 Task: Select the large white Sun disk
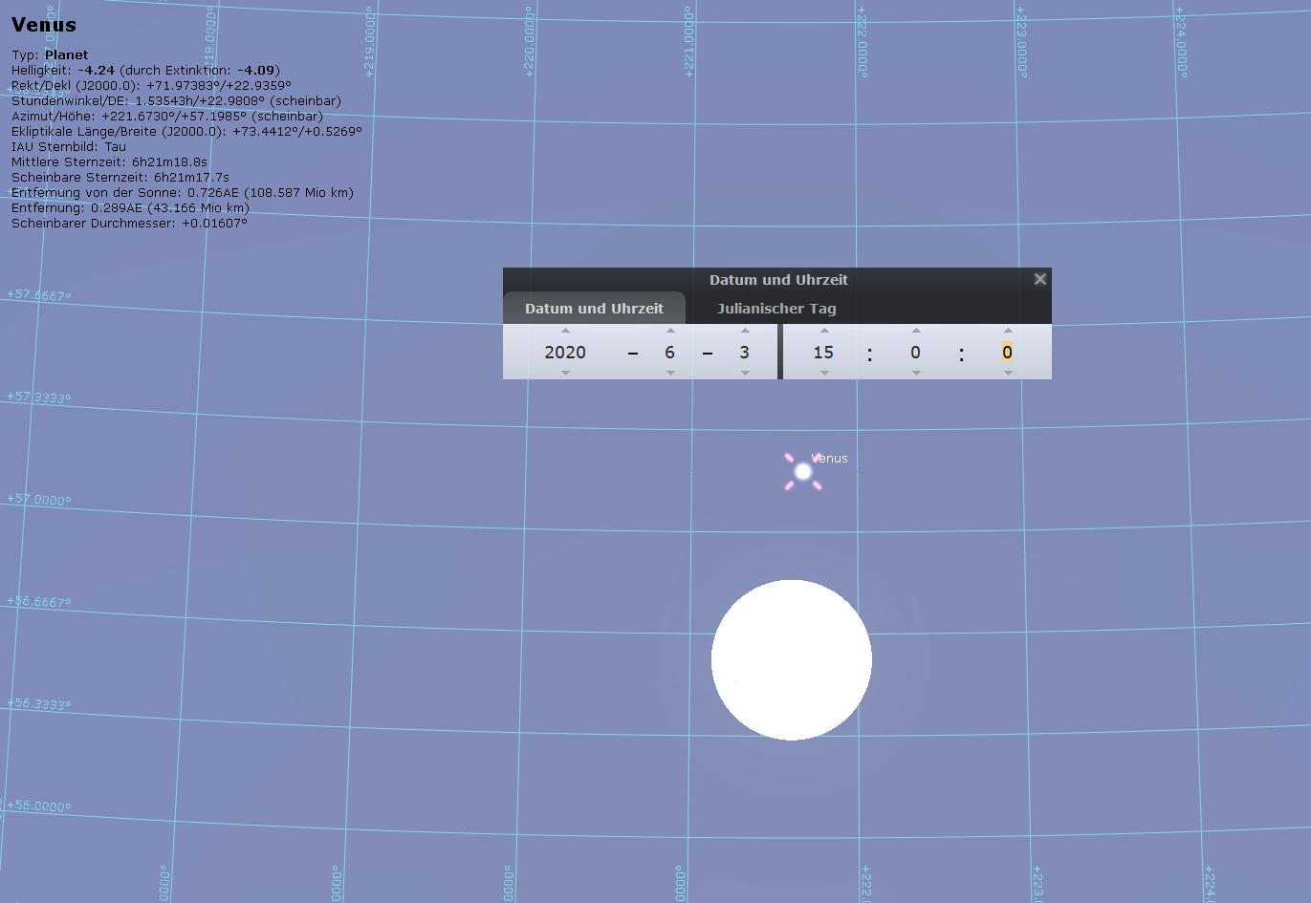tap(792, 659)
